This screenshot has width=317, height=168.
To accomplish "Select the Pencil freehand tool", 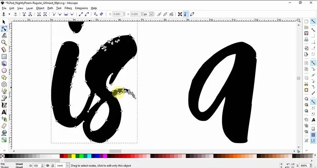I will 4,91.
